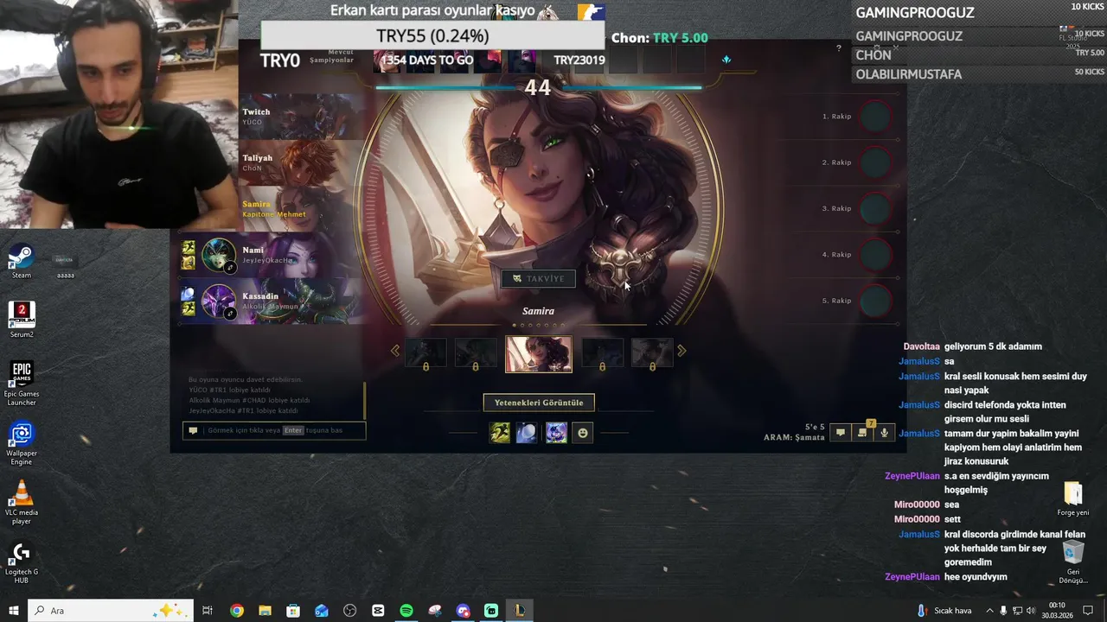Select the Samira teammate row

coord(302,209)
